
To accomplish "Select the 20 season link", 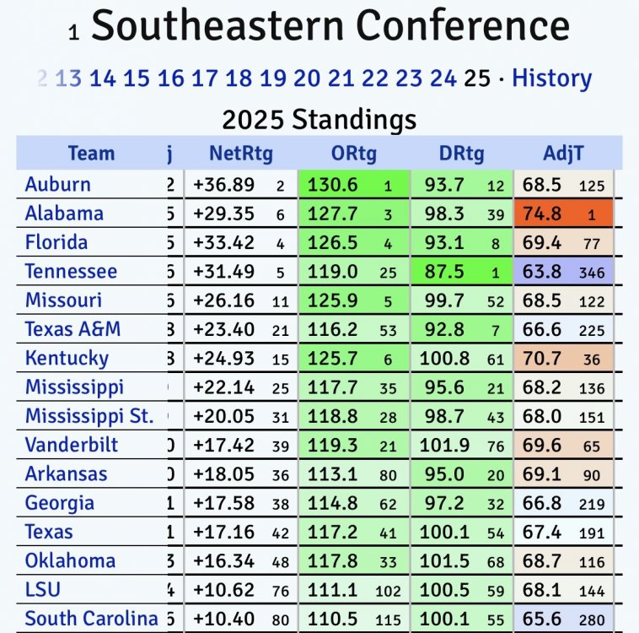I will pyautogui.click(x=307, y=78).
